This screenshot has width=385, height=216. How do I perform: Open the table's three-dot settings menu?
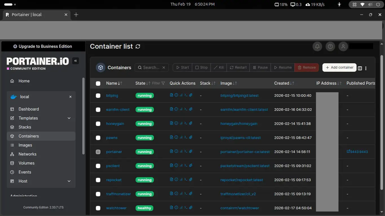(366, 68)
